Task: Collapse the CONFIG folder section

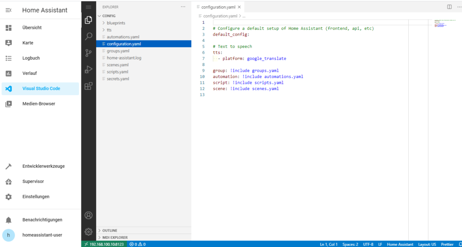Action: tap(143, 16)
